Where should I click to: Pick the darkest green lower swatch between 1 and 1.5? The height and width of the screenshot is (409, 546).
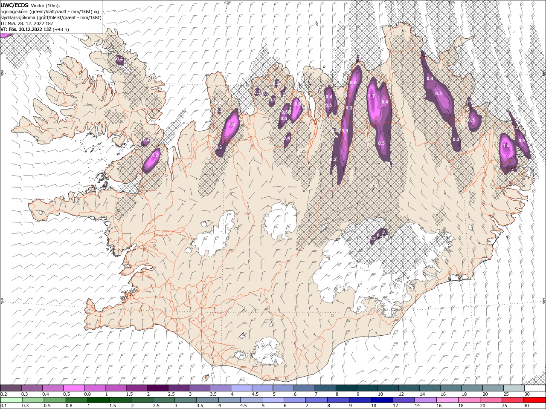tap(99, 400)
